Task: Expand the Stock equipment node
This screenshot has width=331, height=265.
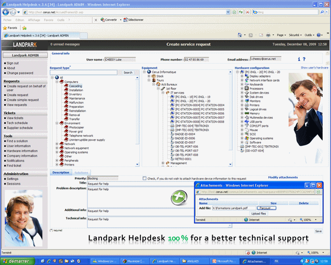Action: coord(149,76)
